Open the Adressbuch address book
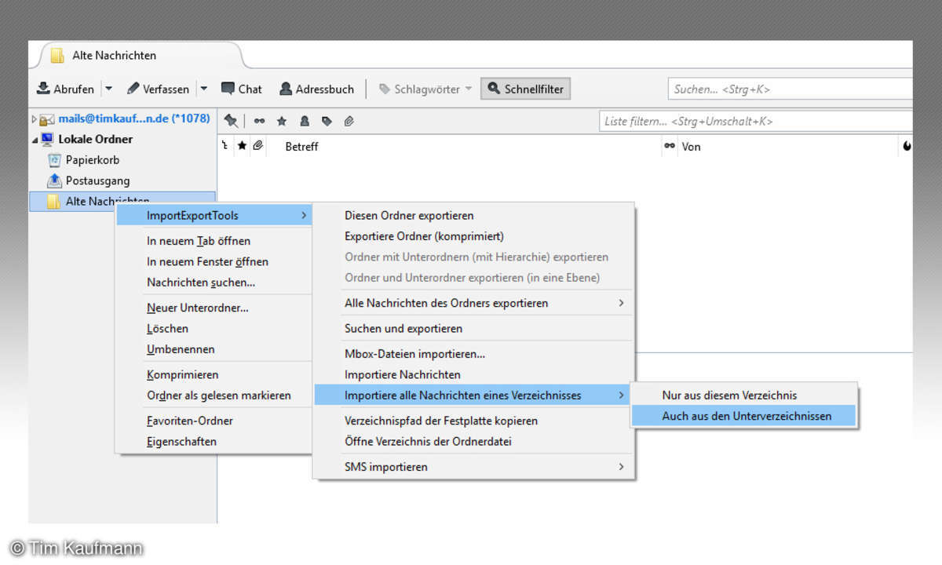The image size is (942, 565). coord(317,89)
